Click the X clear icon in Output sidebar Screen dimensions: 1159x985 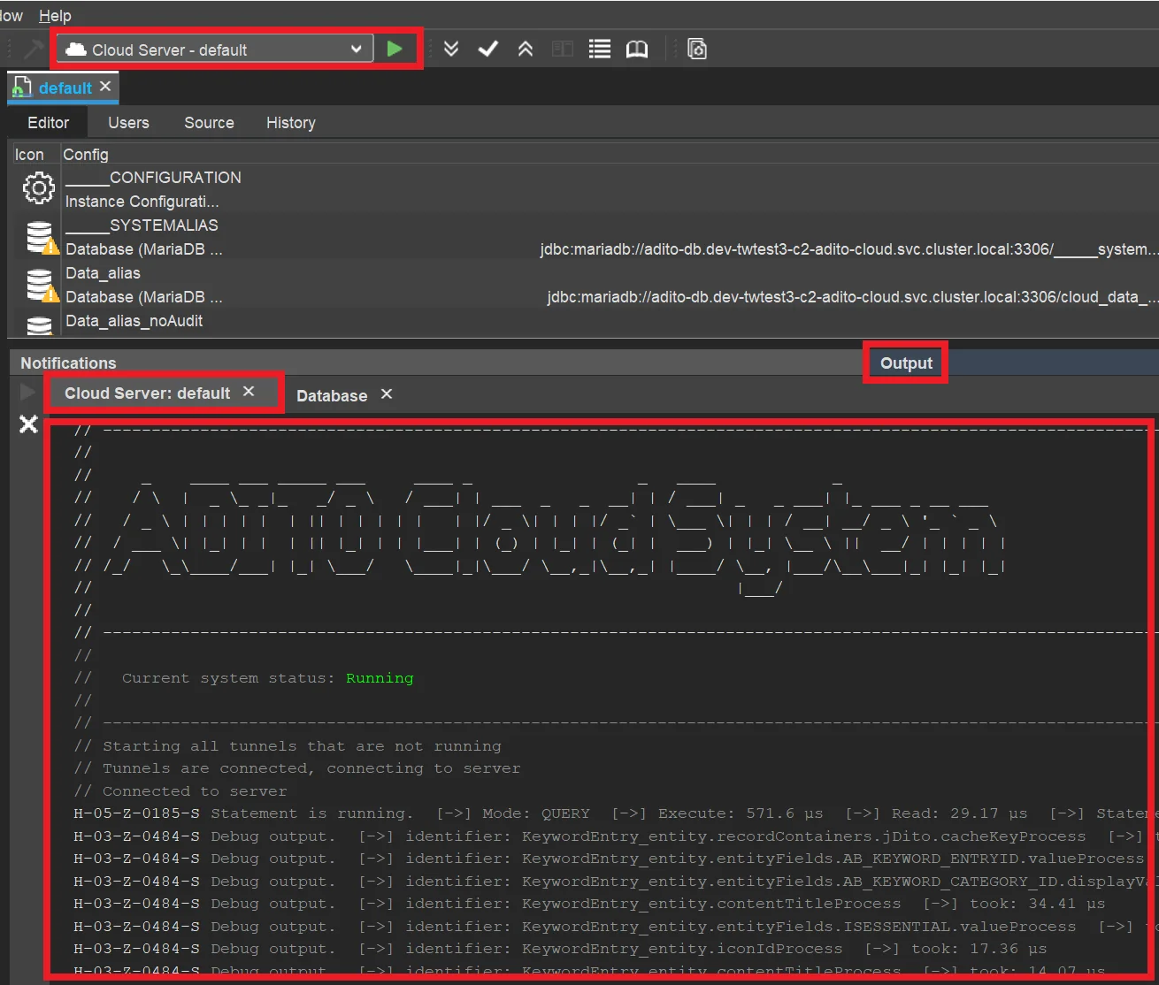[x=28, y=424]
